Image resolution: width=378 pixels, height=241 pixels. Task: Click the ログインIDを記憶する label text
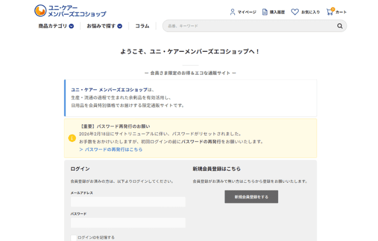click(x=96, y=237)
